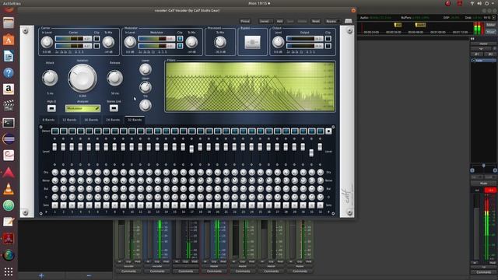The width and height of the screenshot is (498, 280).
Task: Click the Tilt knob
Action: click(146, 105)
